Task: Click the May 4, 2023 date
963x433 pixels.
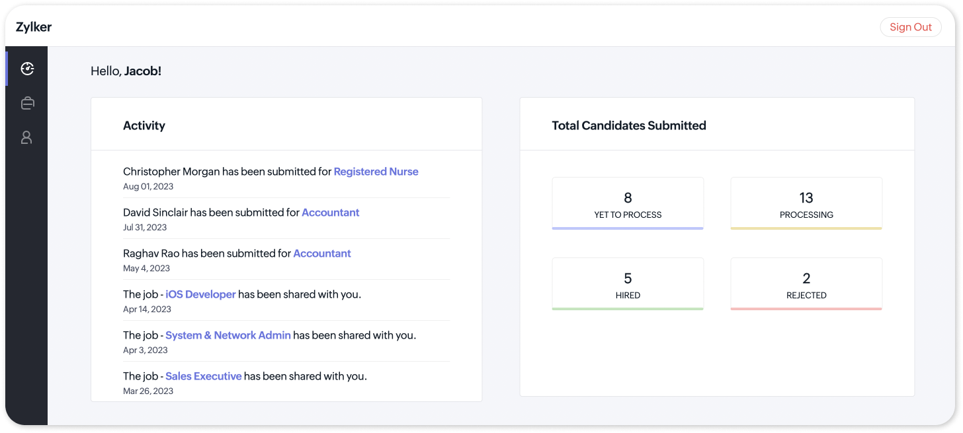Action: point(146,269)
